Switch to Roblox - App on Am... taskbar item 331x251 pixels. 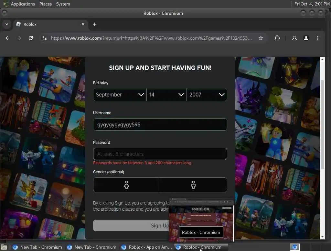[146, 247]
